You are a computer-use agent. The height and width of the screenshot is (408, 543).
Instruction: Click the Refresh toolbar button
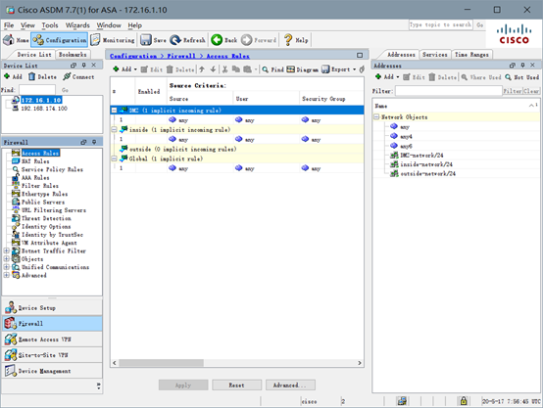187,40
